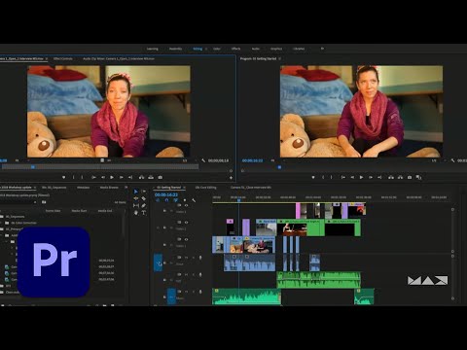Select green music clip at timeline start
Image resolution: width=467 pixels, height=350 pixels.
pos(246,297)
